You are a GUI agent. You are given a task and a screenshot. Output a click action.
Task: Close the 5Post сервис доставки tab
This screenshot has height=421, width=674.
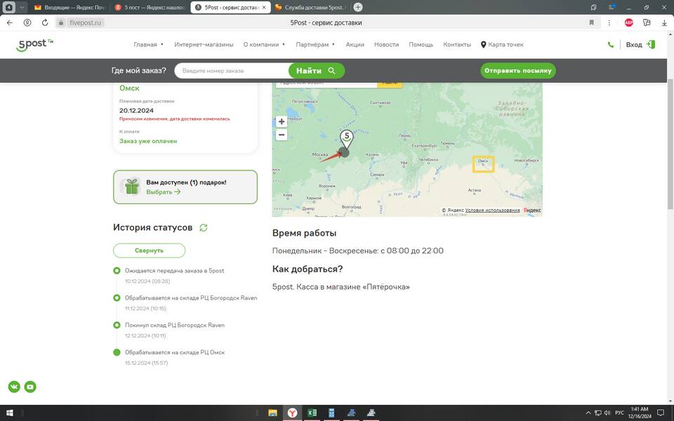[x=264, y=7]
